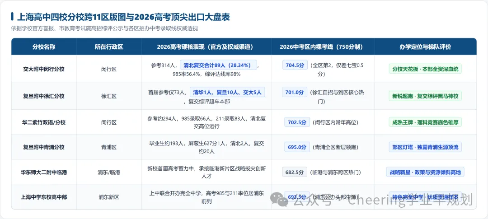Click the 浦东/临港 district cell
The height and width of the screenshot is (219, 488).
click(109, 172)
